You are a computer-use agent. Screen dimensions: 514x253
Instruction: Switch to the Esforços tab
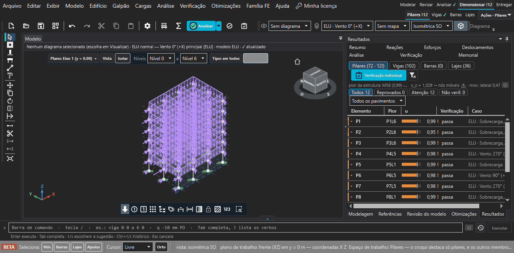point(432,47)
